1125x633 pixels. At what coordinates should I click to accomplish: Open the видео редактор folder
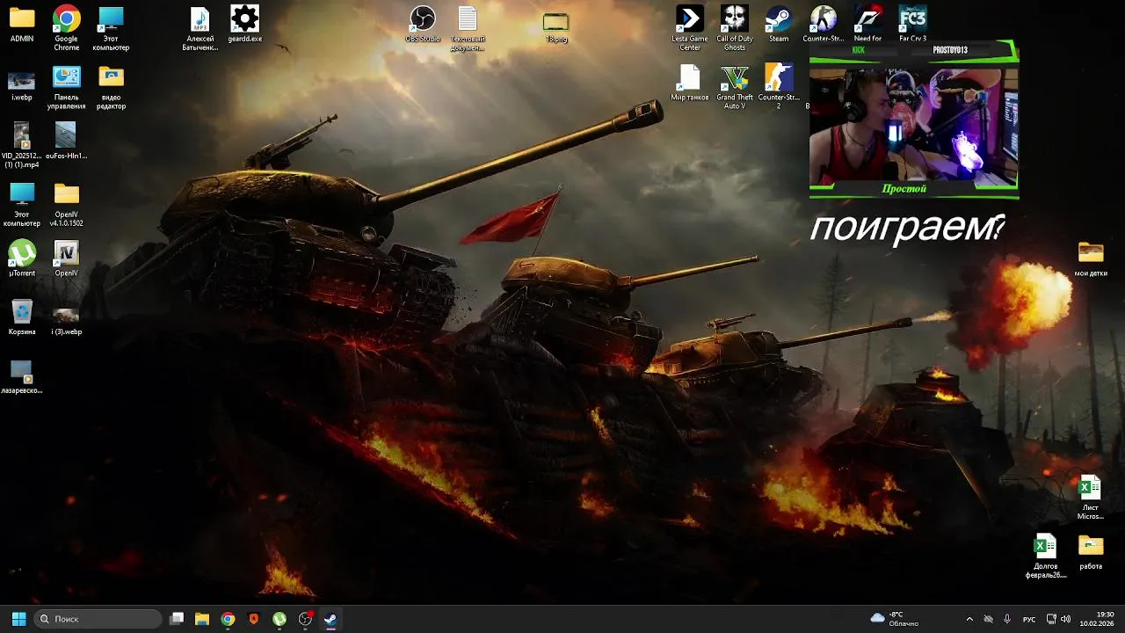(x=111, y=86)
